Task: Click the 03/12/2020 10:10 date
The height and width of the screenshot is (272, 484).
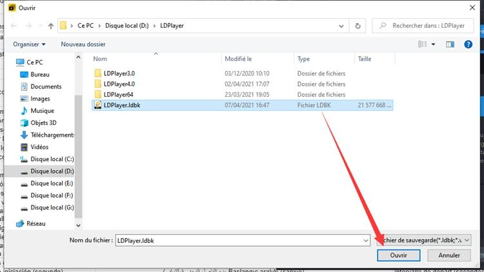Action: coord(247,73)
